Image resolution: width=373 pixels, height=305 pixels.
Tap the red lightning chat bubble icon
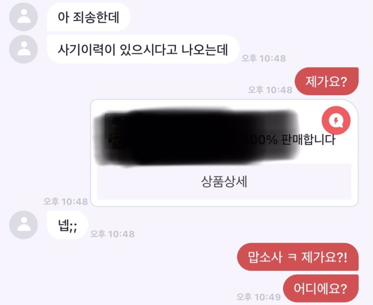[336, 120]
